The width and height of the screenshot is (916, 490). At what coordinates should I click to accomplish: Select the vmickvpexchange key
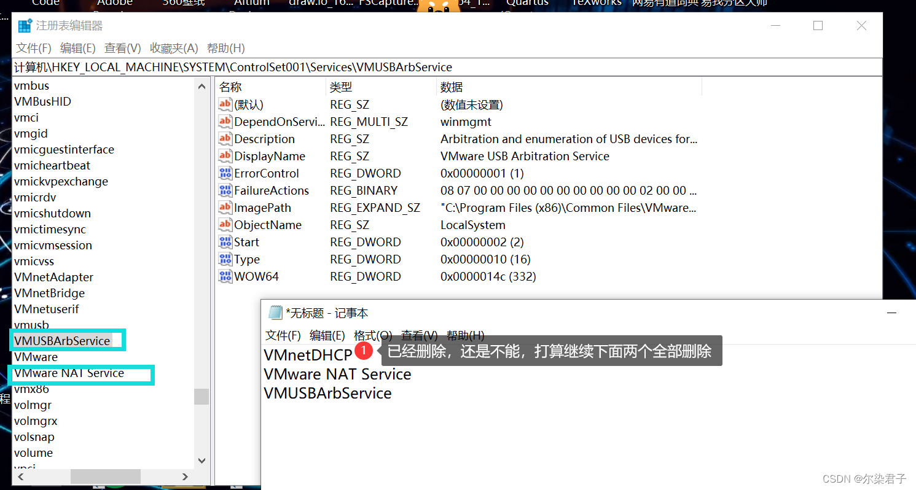click(x=61, y=181)
